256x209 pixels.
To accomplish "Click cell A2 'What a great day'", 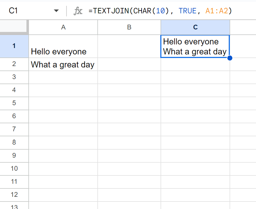I will click(63, 64).
